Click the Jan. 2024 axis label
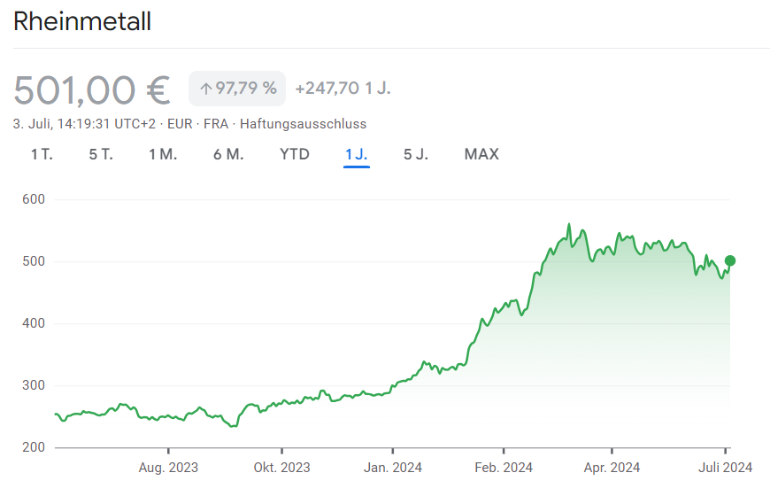The width and height of the screenshot is (770, 496). pos(393,468)
